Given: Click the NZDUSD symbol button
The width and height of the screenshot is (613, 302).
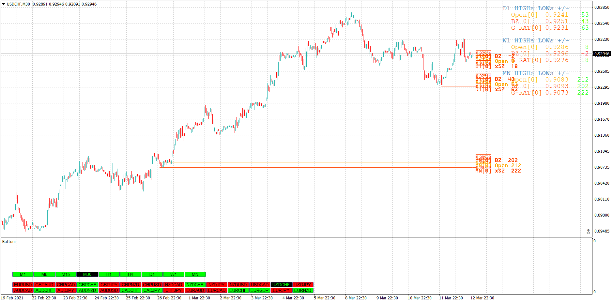Looking at the screenshot, I should click(x=238, y=284).
